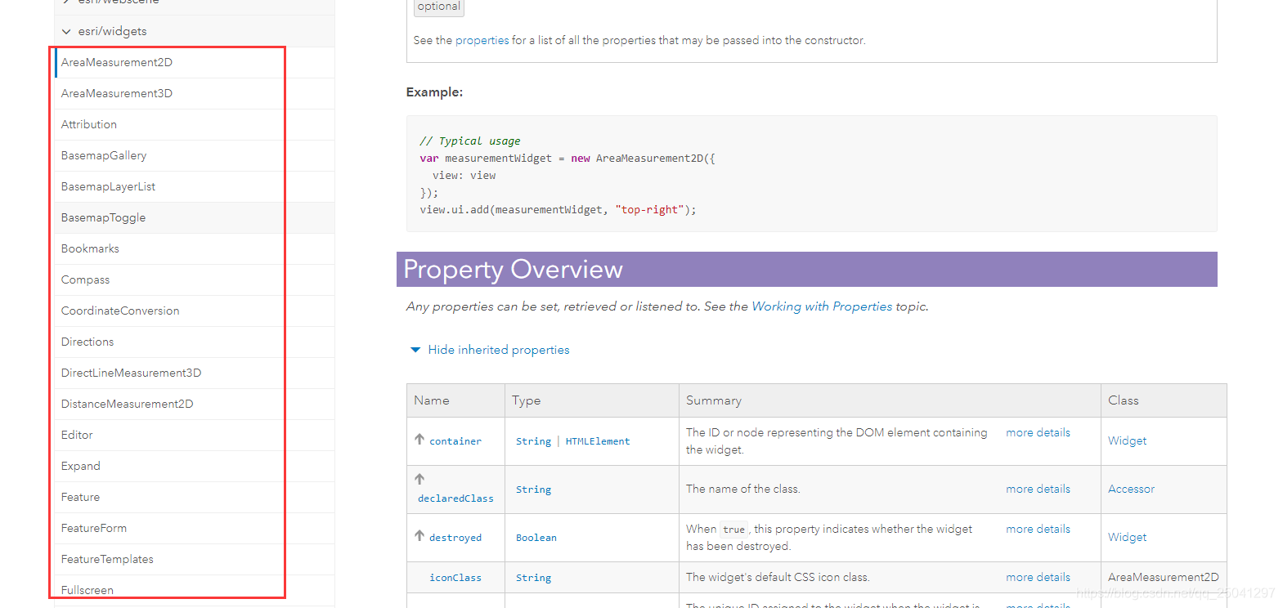Screen dimensions: 1283x608
Task: Select Attribution widget entry
Action: tap(89, 125)
